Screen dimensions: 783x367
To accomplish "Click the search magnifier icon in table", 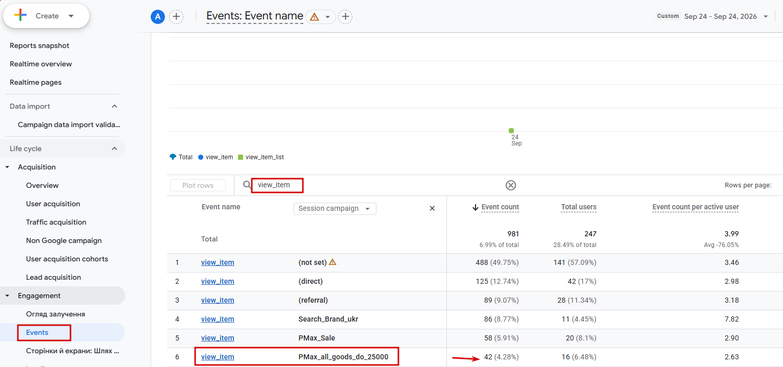I will pos(247,185).
